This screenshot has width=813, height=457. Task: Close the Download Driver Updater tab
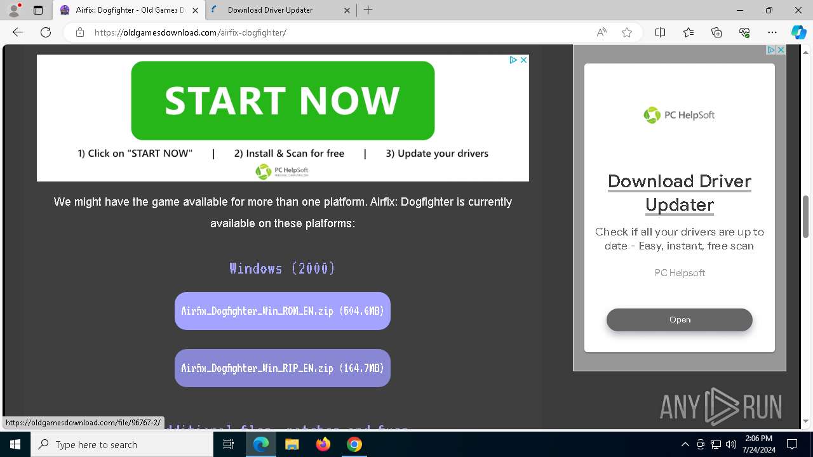[347, 10]
